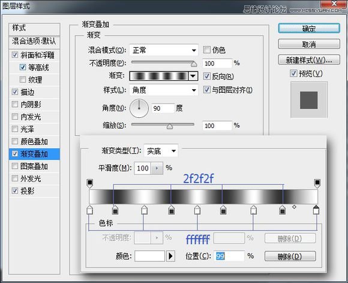This screenshot has width=348, height=283.
Task: Click the 新建样式(W)... button
Action: click(309, 60)
